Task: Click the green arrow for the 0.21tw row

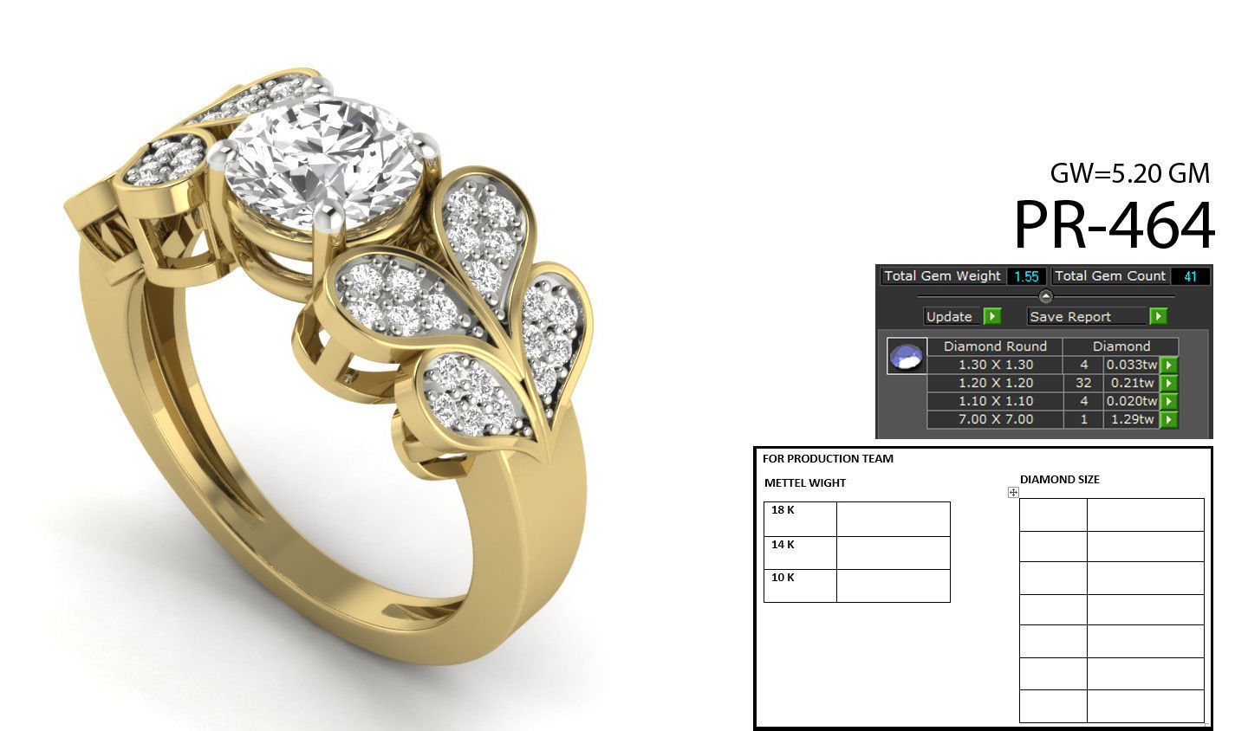Action: click(1168, 383)
